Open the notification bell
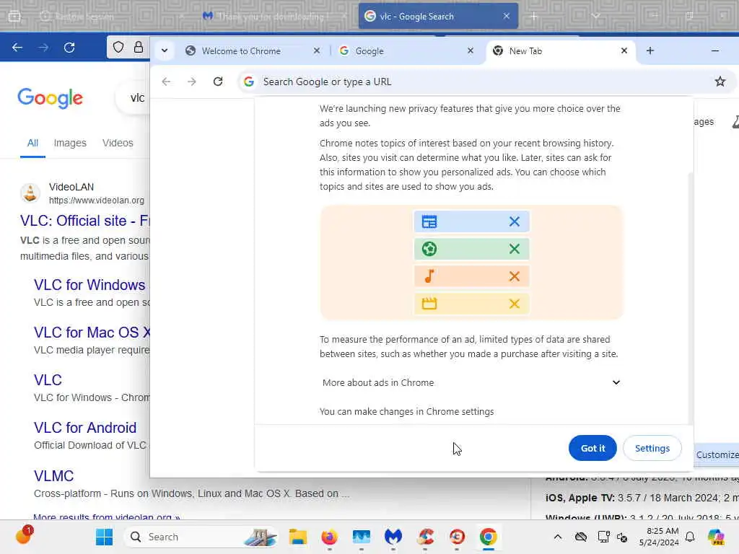This screenshot has height=554, width=739. pos(689,537)
